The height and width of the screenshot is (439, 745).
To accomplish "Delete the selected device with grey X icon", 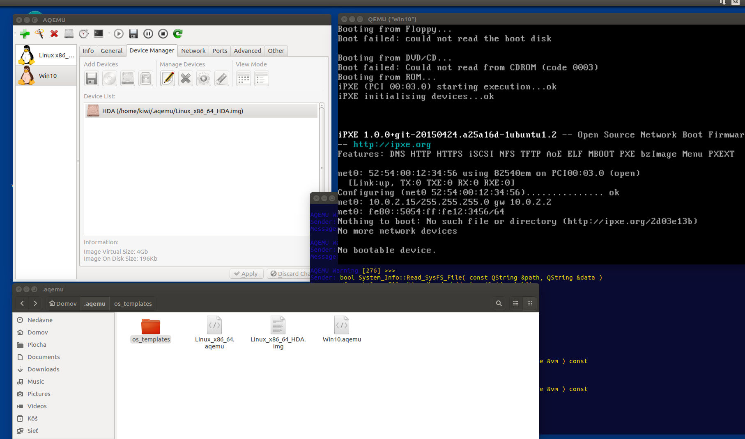I will [186, 78].
